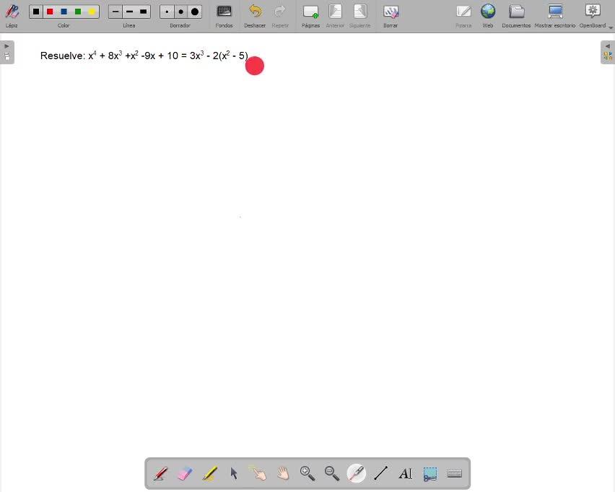Expand the left side panel
The width and height of the screenshot is (615, 492).
point(7,52)
